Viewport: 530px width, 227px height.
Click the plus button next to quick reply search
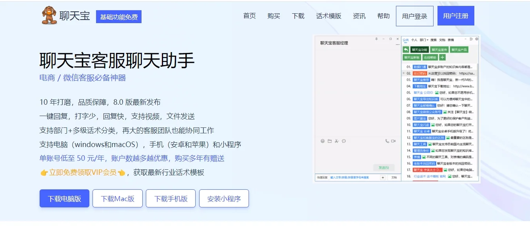pyautogui.click(x=383, y=178)
